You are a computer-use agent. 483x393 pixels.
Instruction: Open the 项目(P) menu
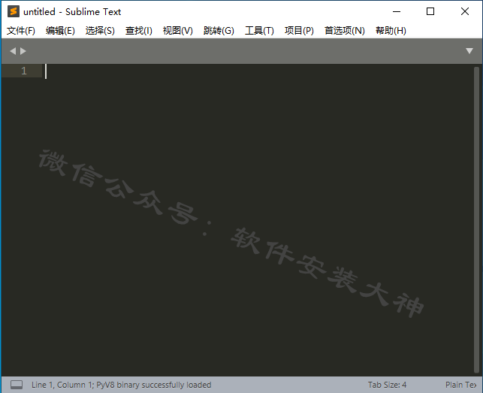click(299, 31)
